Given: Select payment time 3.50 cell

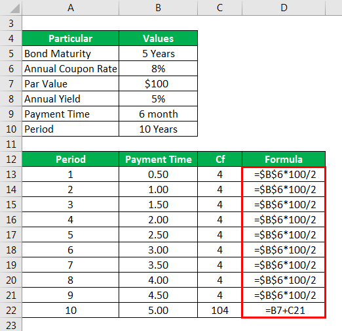Looking at the screenshot, I should (x=158, y=265).
